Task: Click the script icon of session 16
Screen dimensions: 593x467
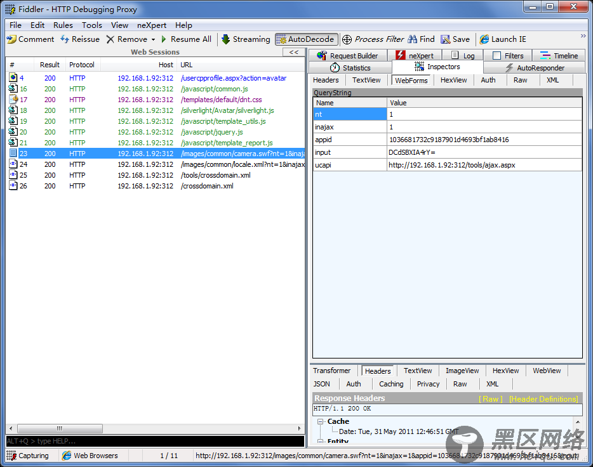Action: pos(13,89)
